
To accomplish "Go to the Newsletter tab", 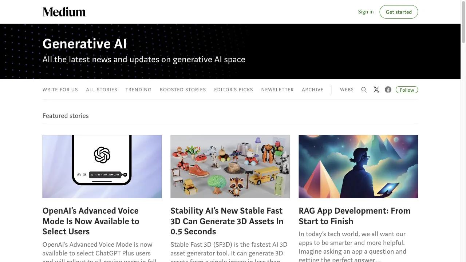I will click(x=277, y=90).
